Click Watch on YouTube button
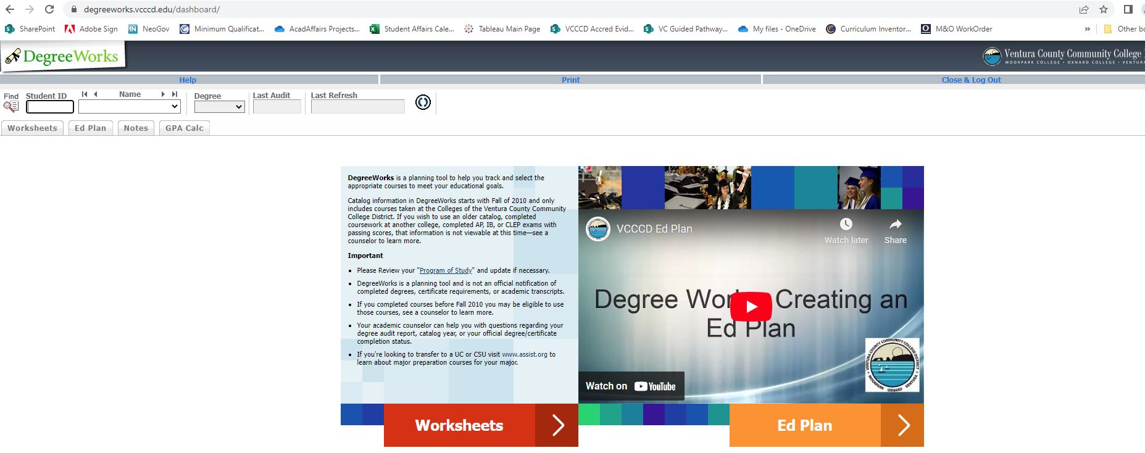The image size is (1145, 453). point(631,386)
